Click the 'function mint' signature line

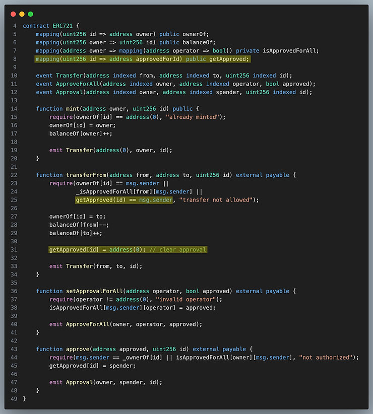pos(117,109)
